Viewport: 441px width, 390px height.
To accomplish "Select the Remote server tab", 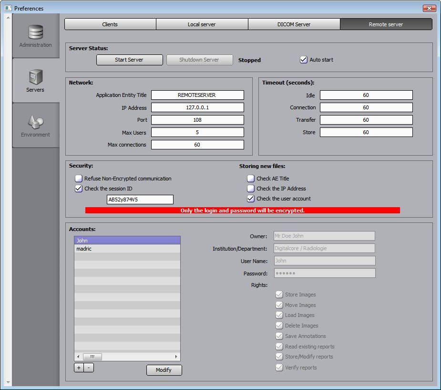I will click(386, 24).
